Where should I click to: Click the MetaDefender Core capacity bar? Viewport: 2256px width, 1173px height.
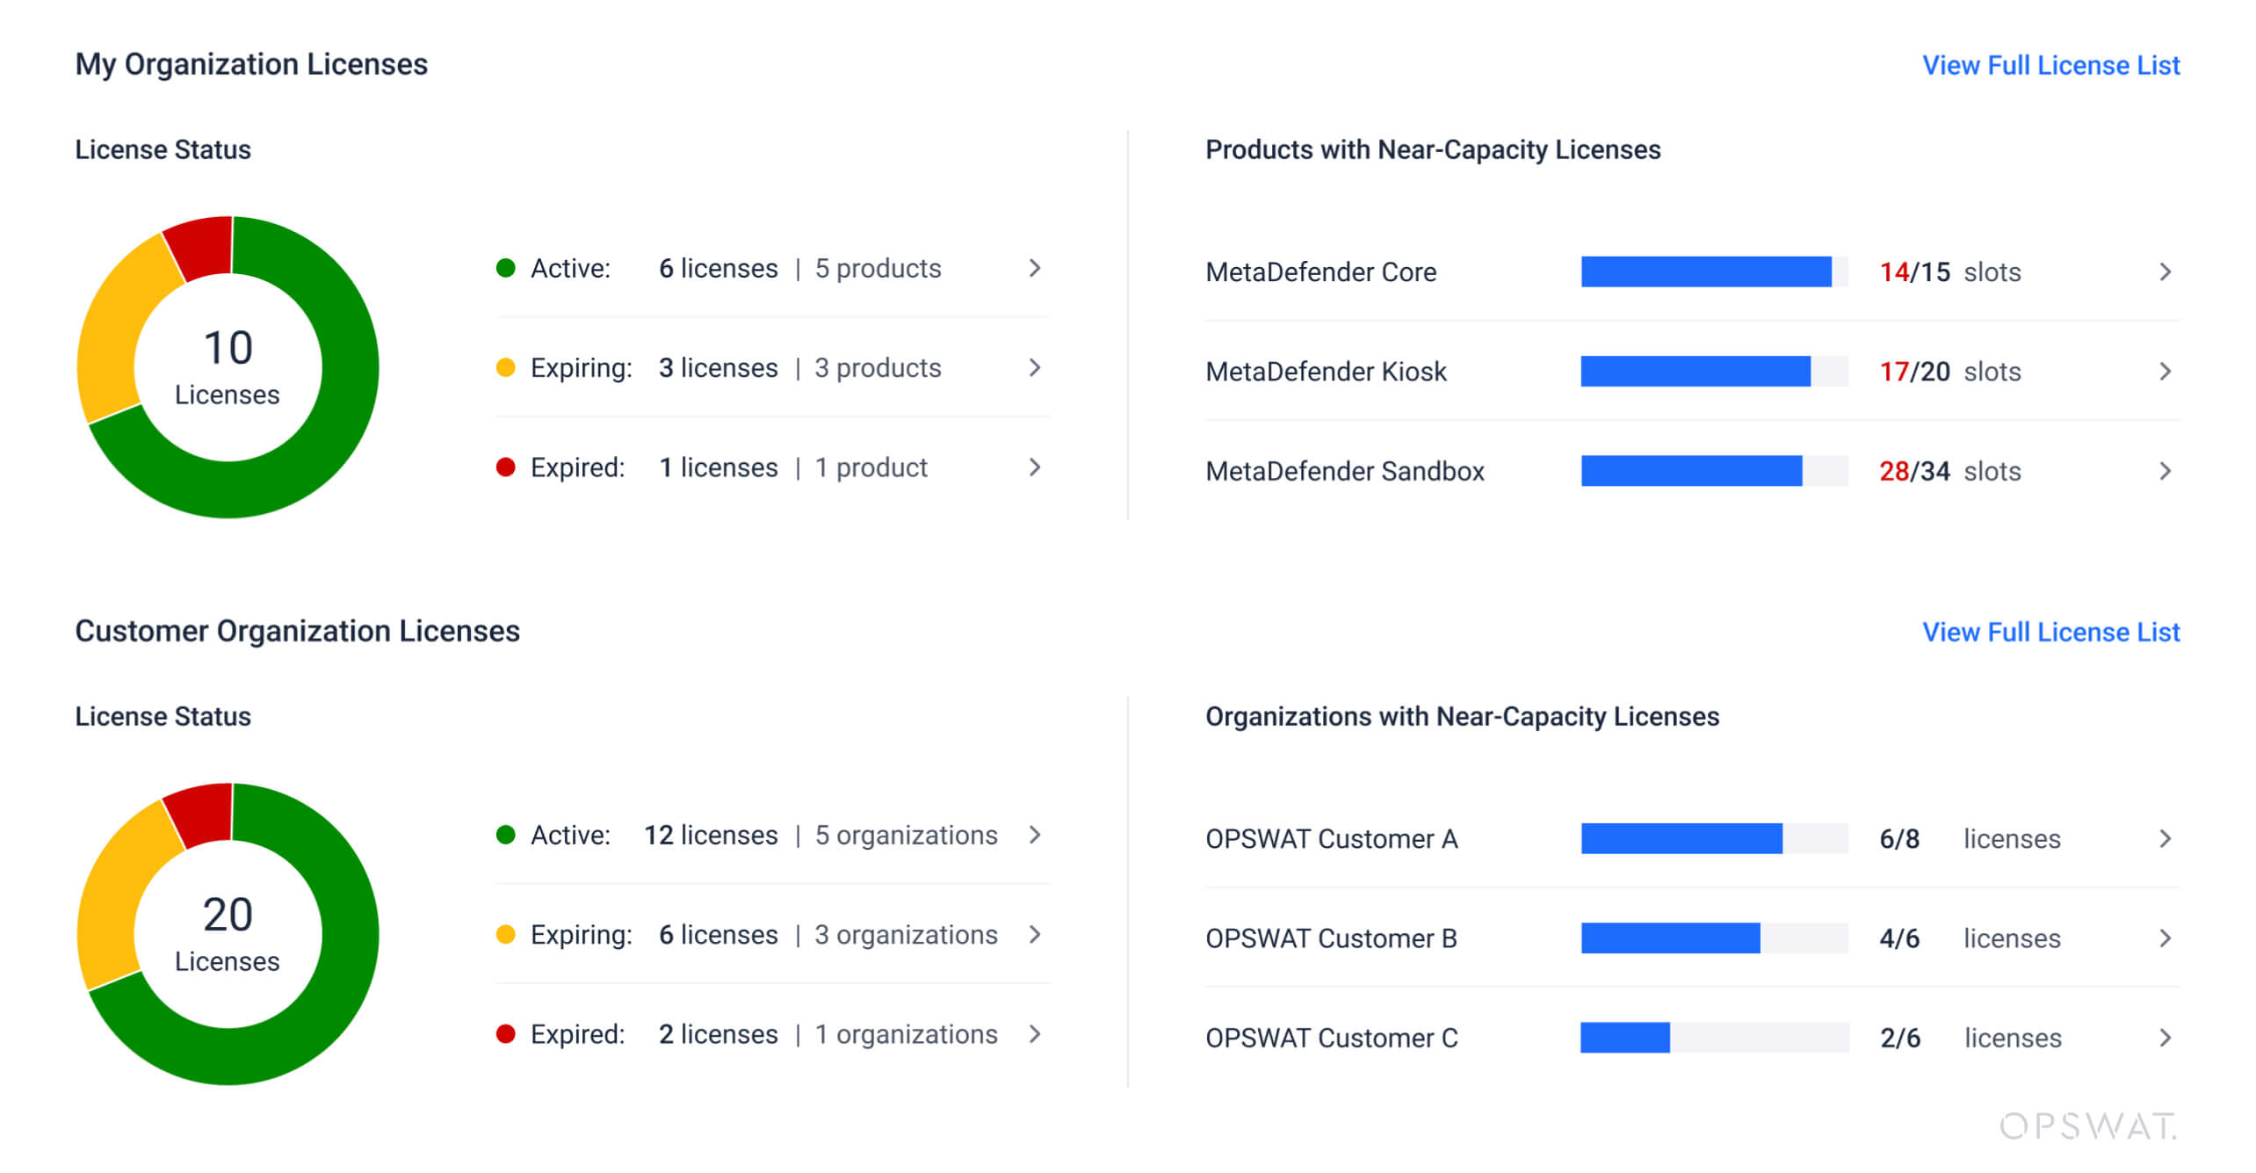[1713, 272]
